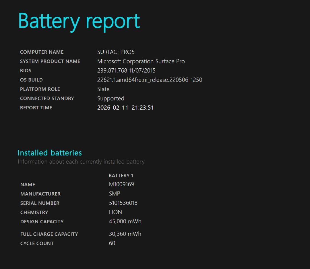Image resolution: width=310 pixels, height=269 pixels.
Task: Click the full charge capacity 30,360 mWh
Action: tap(125, 234)
